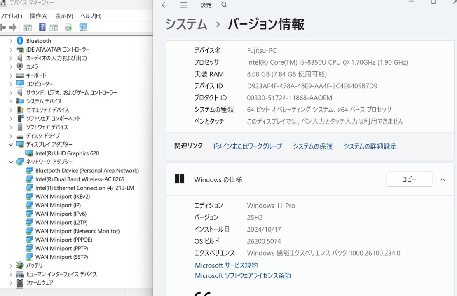Click the Intel(R) UHD Graphics 620 device icon
Screen dimensions: 457x296
pyautogui.click(x=29, y=153)
